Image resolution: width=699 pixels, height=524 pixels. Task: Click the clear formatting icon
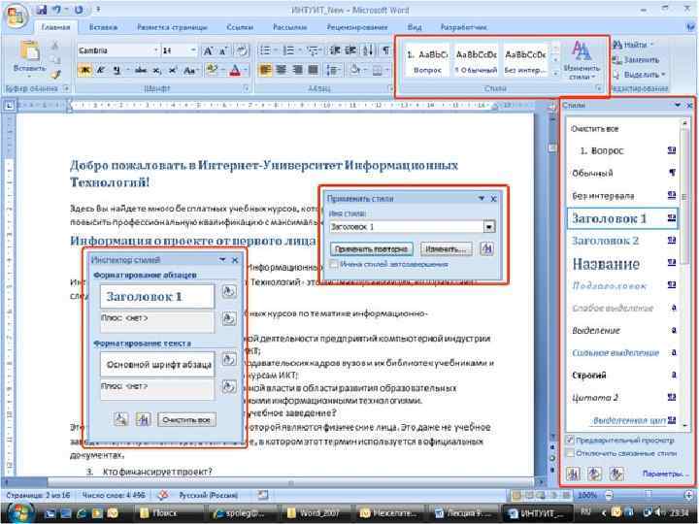click(242, 50)
